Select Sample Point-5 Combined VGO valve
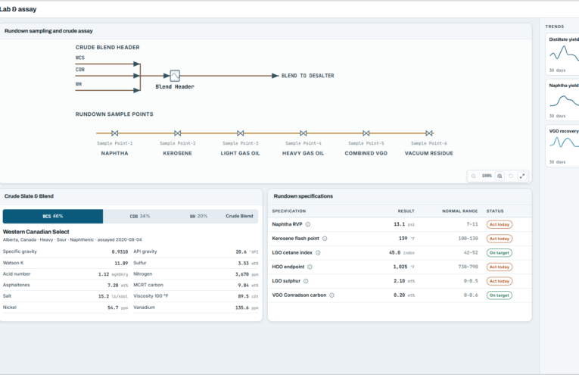The height and width of the screenshot is (375, 579). click(x=366, y=133)
